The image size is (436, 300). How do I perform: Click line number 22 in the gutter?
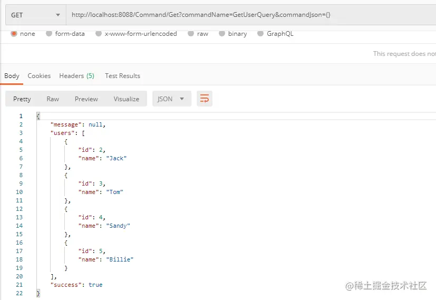[19, 293]
